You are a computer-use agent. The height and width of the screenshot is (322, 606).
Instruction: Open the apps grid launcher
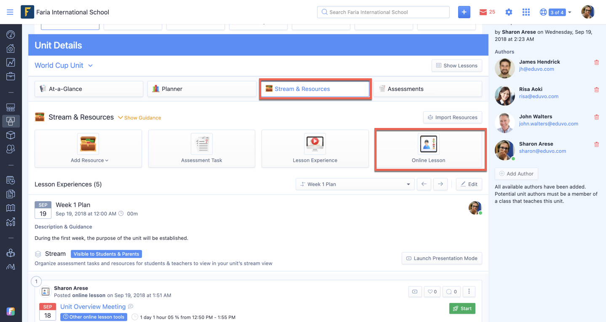(x=526, y=12)
